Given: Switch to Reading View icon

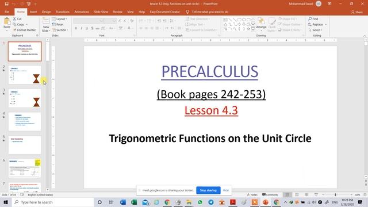Looking at the screenshot, I should 306,195.
